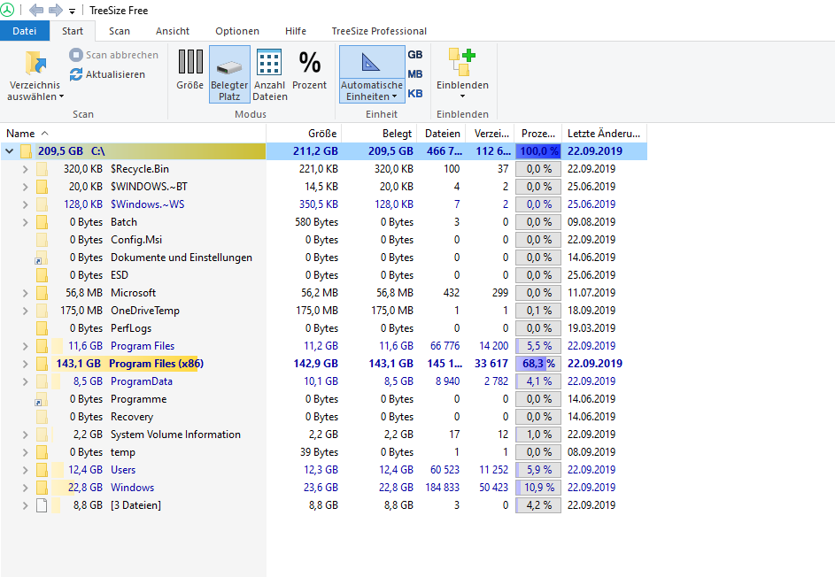
Task: Click forward navigation arrow
Action: click(56, 10)
